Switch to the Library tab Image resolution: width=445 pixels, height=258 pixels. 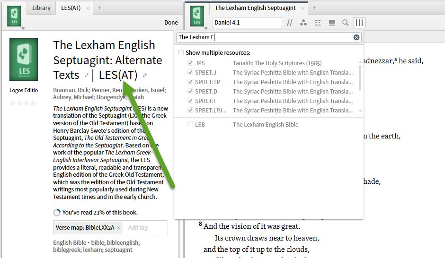click(x=41, y=8)
